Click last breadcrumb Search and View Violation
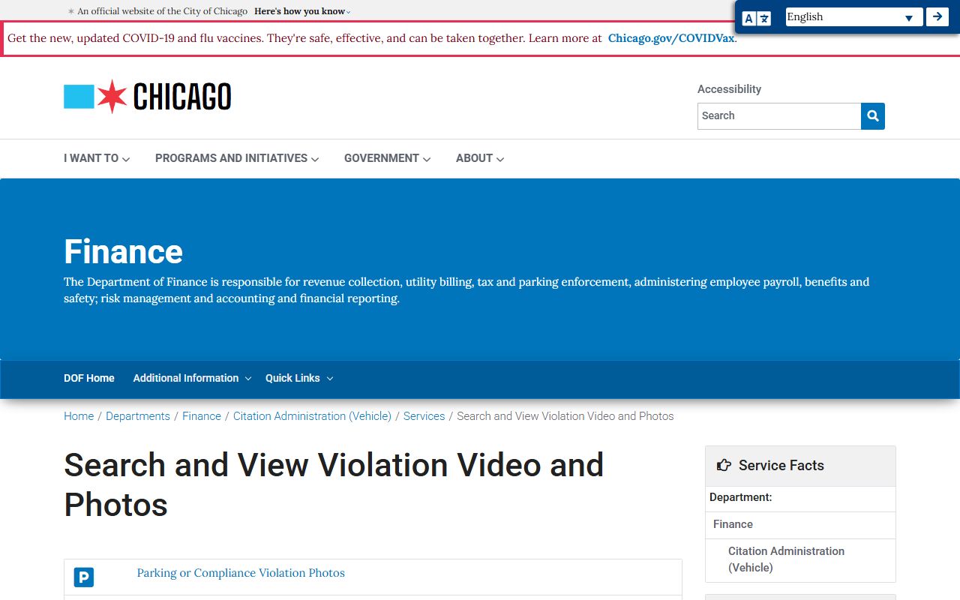The image size is (960, 600). coord(565,416)
